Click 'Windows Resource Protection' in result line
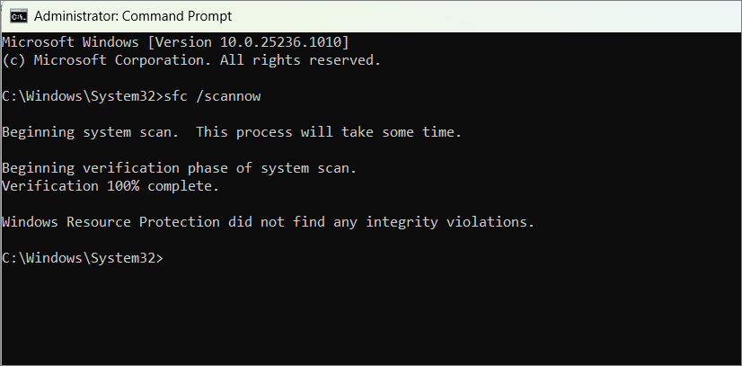The width and height of the screenshot is (742, 366). coord(110,222)
